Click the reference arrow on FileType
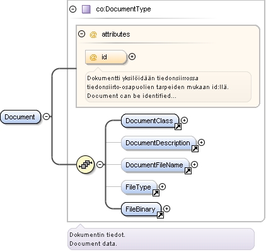 (x=156, y=193)
